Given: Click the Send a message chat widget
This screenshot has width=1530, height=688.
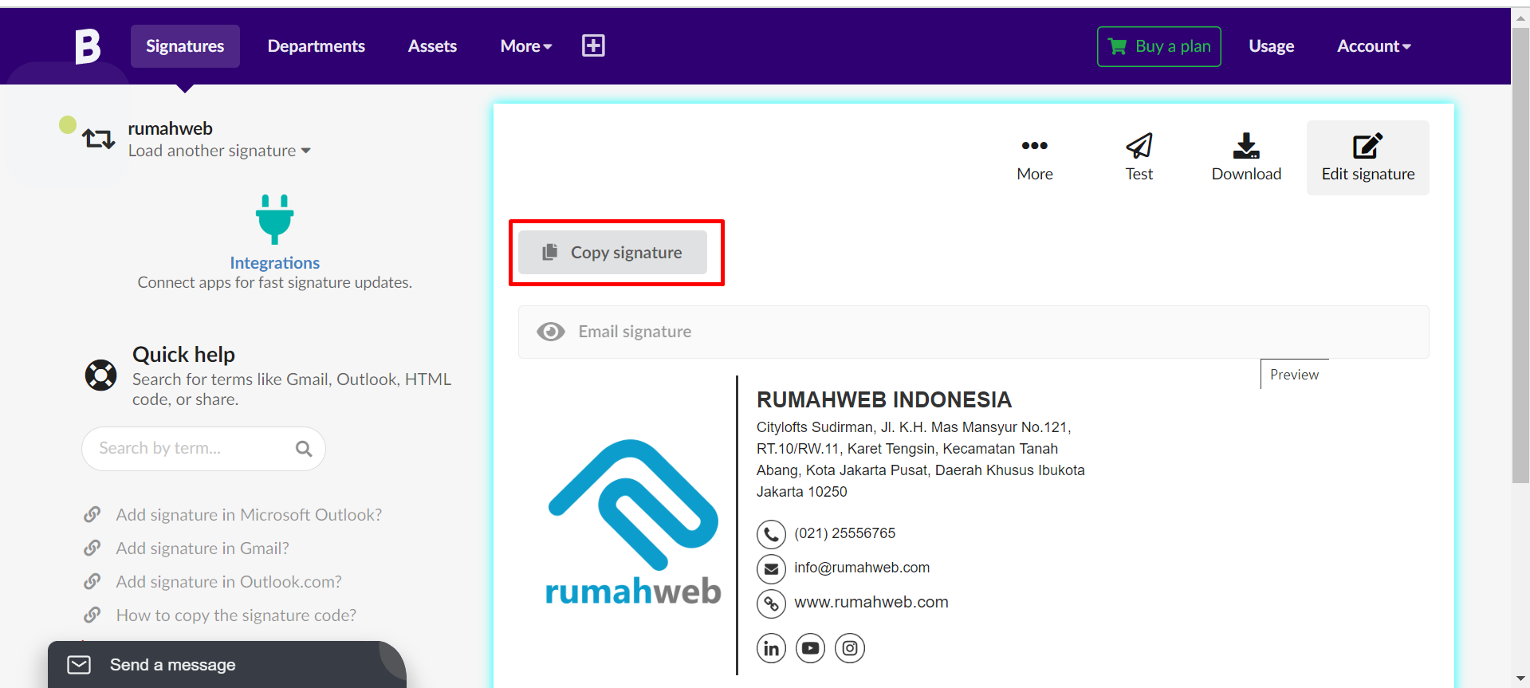Looking at the screenshot, I should [227, 665].
